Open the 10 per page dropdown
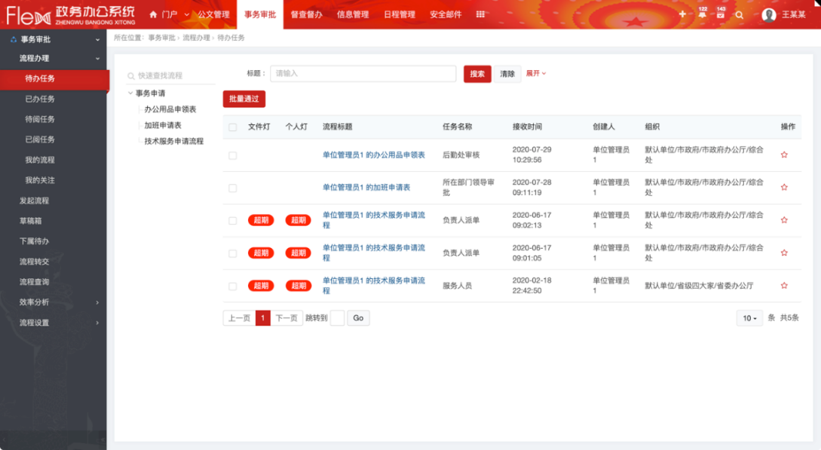This screenshot has height=450, width=821. tap(749, 318)
